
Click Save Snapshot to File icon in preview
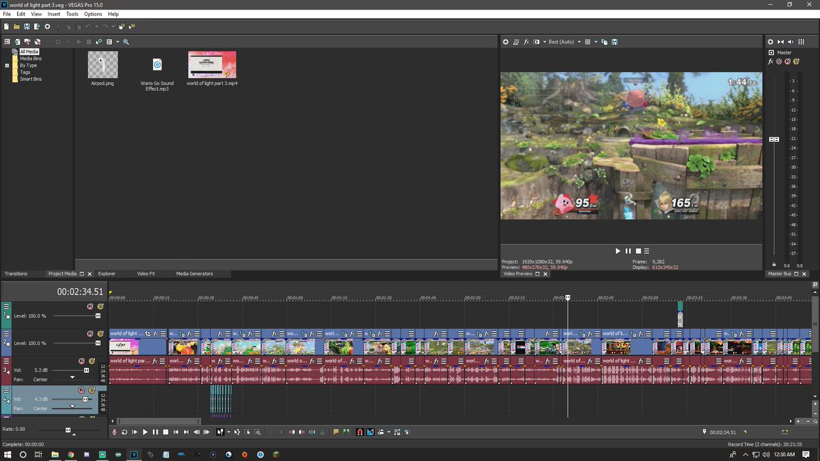[x=614, y=42]
